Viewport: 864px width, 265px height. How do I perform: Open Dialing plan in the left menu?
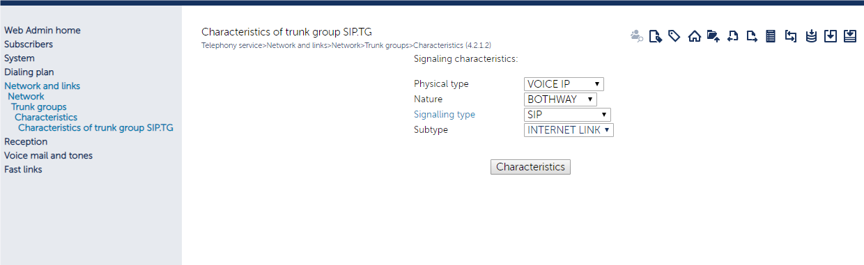pyautogui.click(x=29, y=72)
